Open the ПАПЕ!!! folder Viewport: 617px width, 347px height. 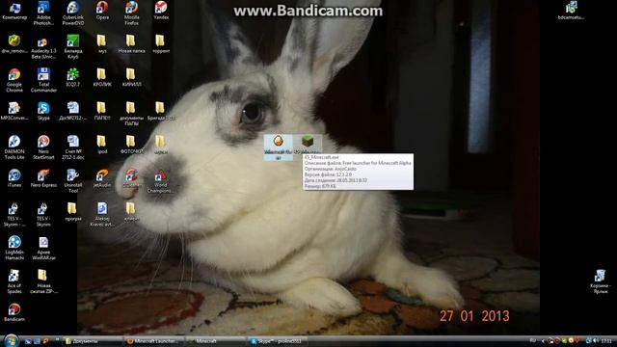coord(102,111)
